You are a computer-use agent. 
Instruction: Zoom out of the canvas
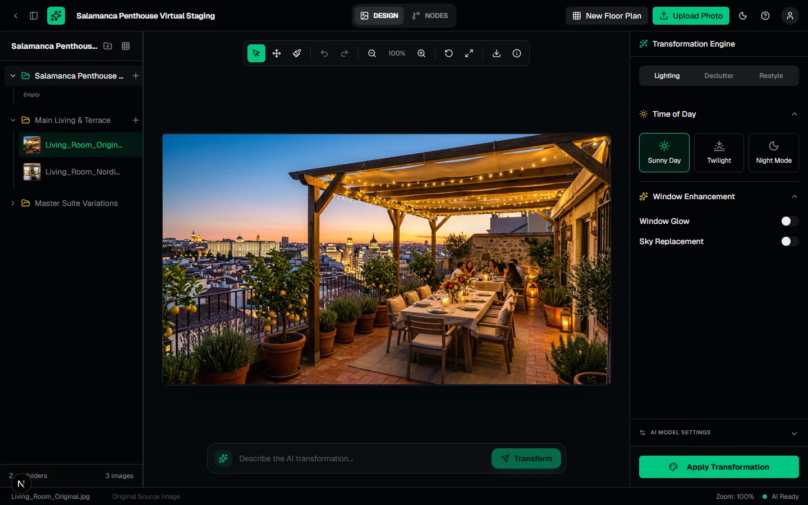click(372, 53)
